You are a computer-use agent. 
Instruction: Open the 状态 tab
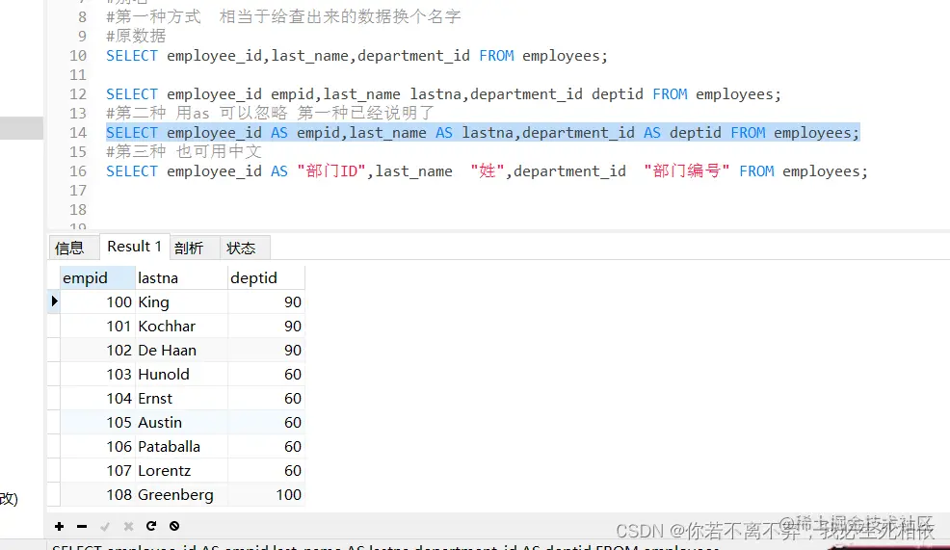244,248
